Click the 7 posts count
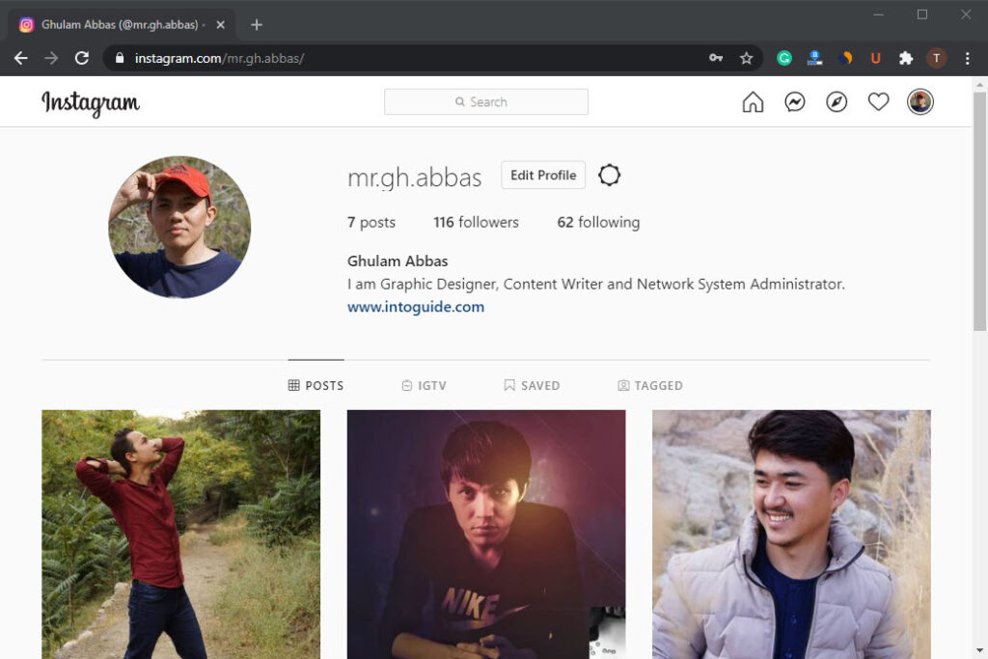988x659 pixels. pyautogui.click(x=371, y=222)
